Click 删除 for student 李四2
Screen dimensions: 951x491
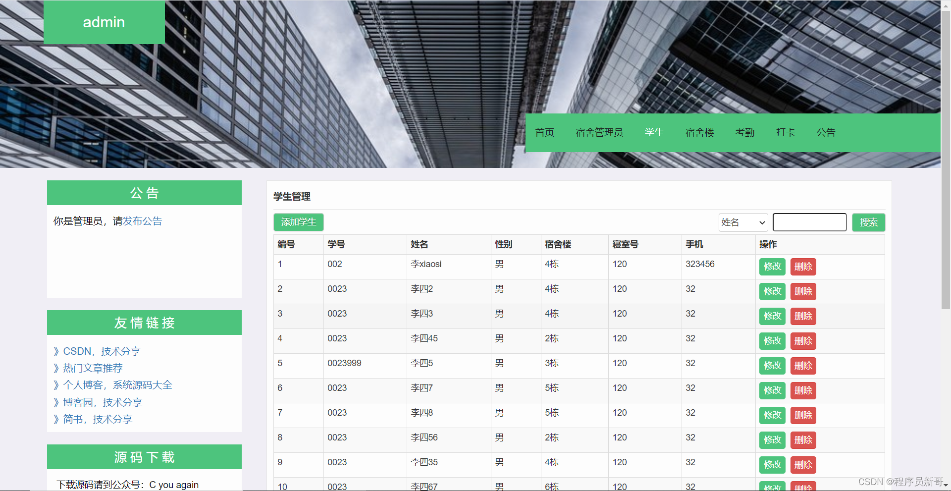click(803, 291)
